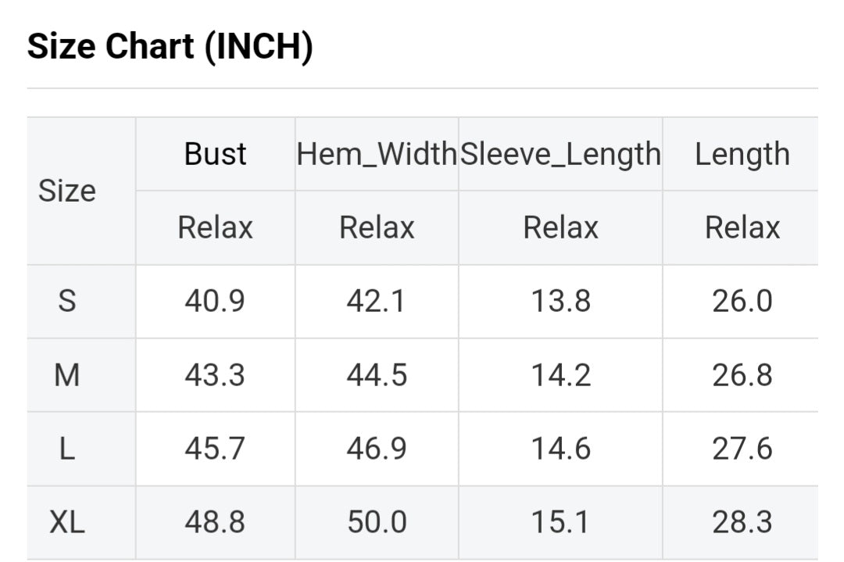Select the 14.2 sleeve length cell

(560, 375)
